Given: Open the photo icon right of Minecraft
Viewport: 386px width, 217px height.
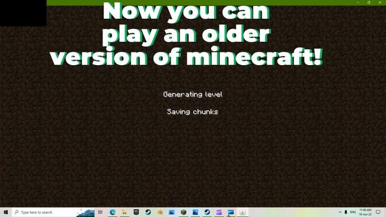Looking at the screenshot, I should [x=195, y=212].
